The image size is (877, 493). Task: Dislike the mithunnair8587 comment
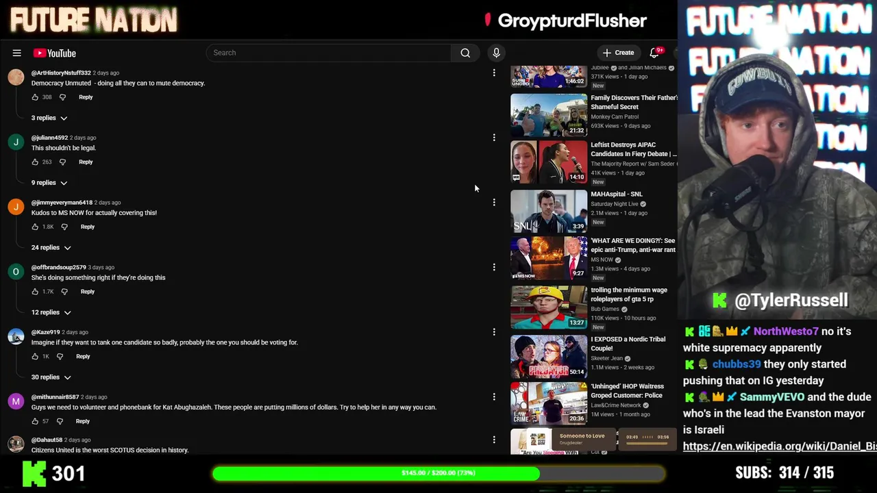tap(60, 421)
